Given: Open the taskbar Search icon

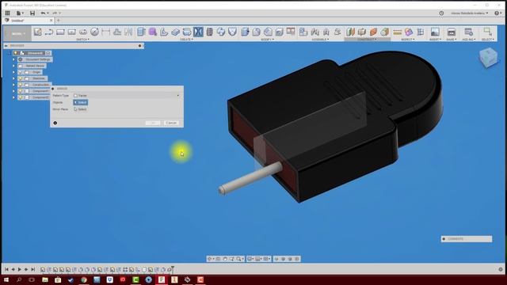Looking at the screenshot, I should pyautogui.click(x=19, y=279).
